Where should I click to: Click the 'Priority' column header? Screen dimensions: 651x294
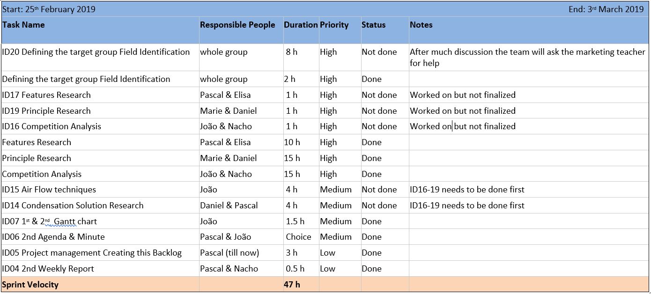[334, 25]
